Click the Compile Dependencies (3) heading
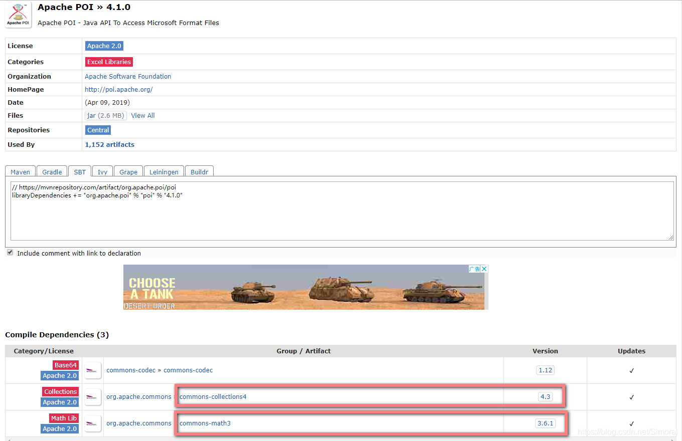The width and height of the screenshot is (682, 441). pos(57,335)
